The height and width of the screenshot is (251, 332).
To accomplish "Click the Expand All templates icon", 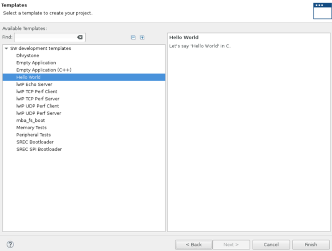I will click(142, 37).
